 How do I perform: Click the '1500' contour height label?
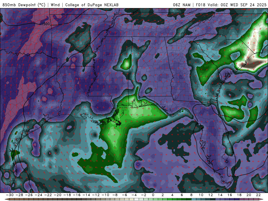tap(46, 24)
